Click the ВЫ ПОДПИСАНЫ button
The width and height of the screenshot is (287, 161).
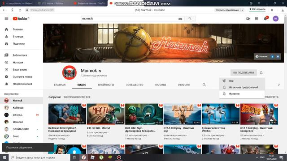point(244,72)
